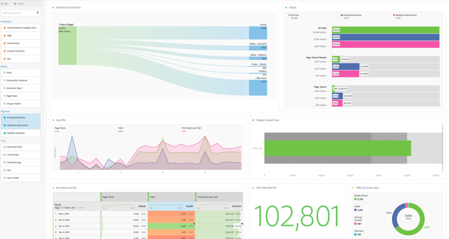This screenshot has height=239, width=449.
Task: Click the icon beside Subscribe: Step 1
Action: (4, 88)
